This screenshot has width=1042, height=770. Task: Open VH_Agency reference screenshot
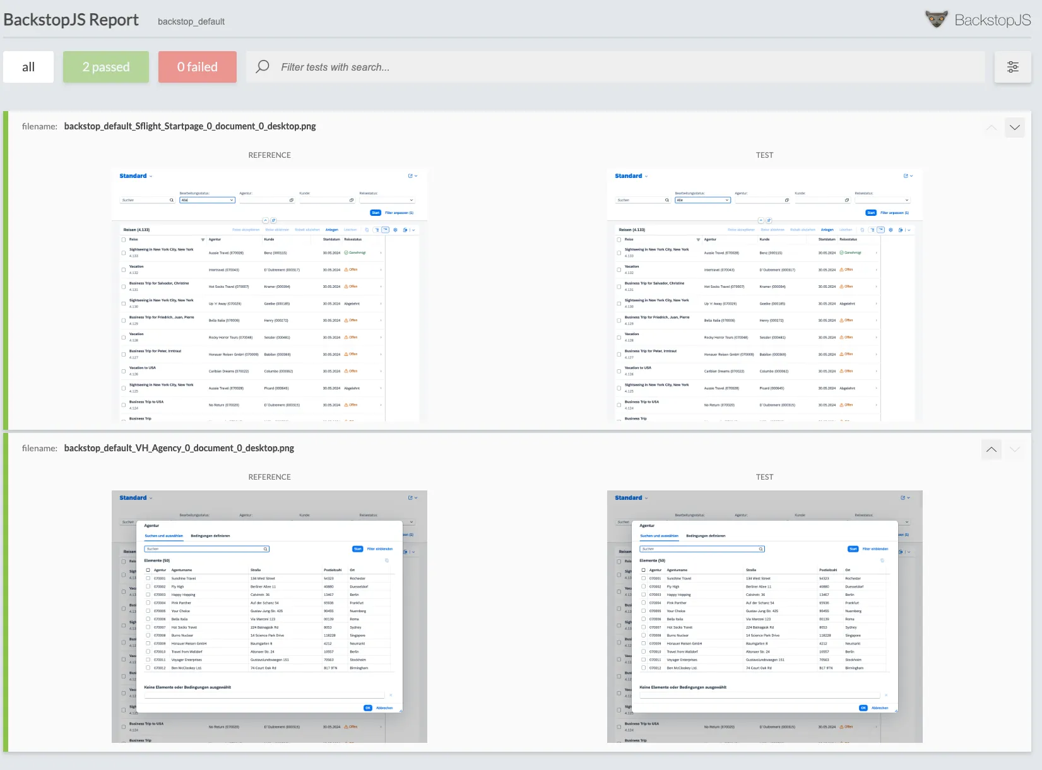click(x=269, y=617)
